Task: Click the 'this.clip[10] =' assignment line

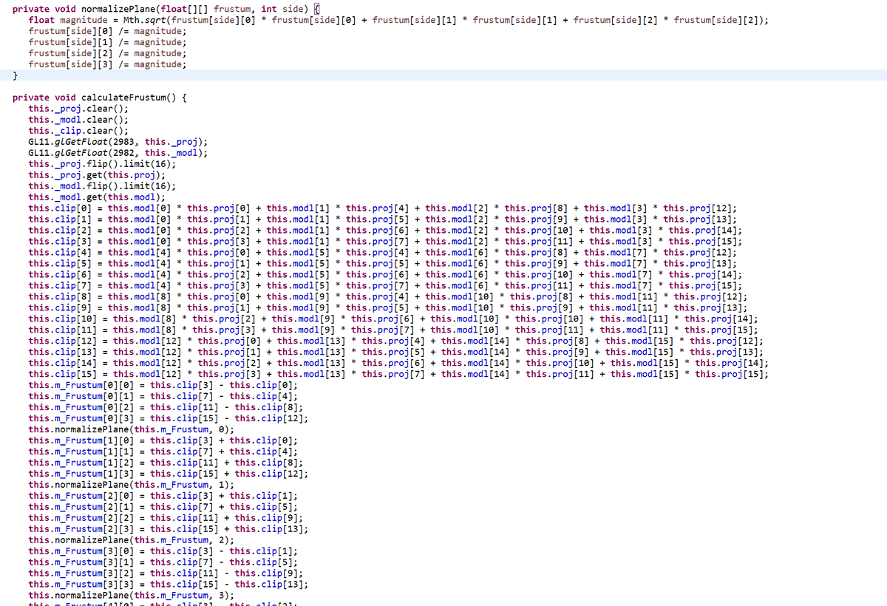Action: tap(393, 319)
